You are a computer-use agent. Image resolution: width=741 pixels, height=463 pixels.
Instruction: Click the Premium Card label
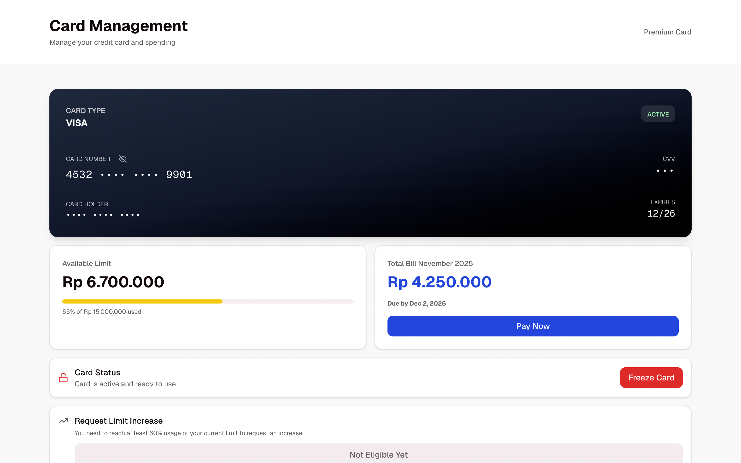(667, 32)
